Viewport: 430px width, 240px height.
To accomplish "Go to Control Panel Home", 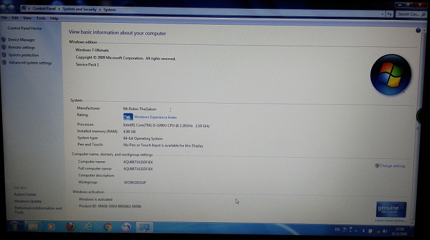I will click(25, 28).
